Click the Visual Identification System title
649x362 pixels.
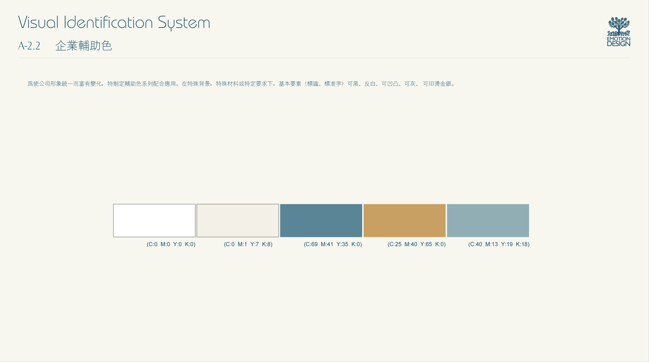click(x=114, y=22)
